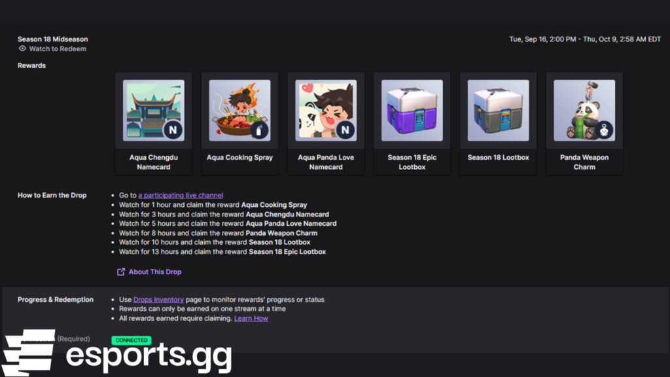This screenshot has width=670, height=377.
Task: Click the eye icon beside Watch to Redeem
Action: point(22,48)
